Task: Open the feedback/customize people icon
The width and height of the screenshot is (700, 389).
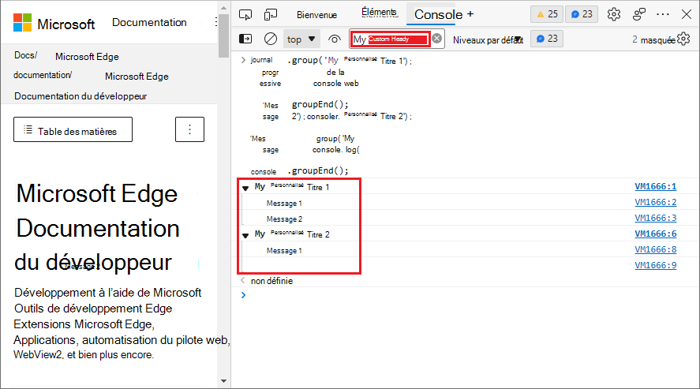Action: [x=639, y=14]
